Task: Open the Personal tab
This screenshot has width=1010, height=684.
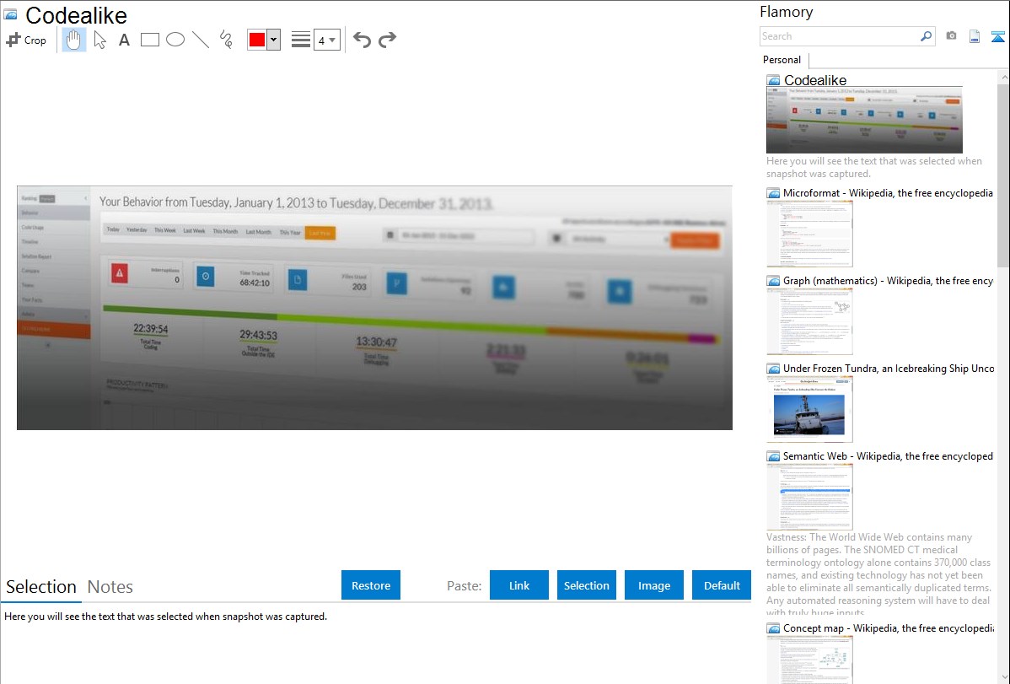Action: [782, 60]
